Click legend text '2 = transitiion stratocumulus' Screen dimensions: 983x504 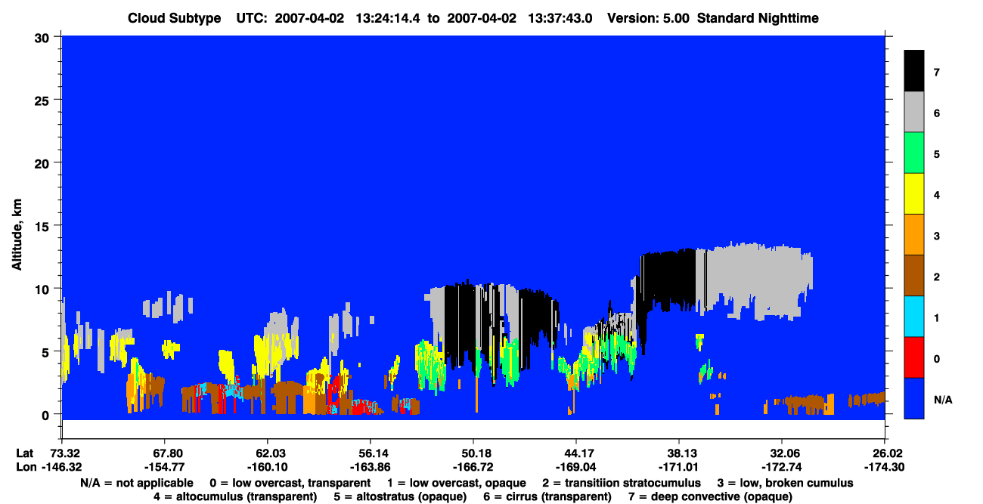(x=622, y=482)
